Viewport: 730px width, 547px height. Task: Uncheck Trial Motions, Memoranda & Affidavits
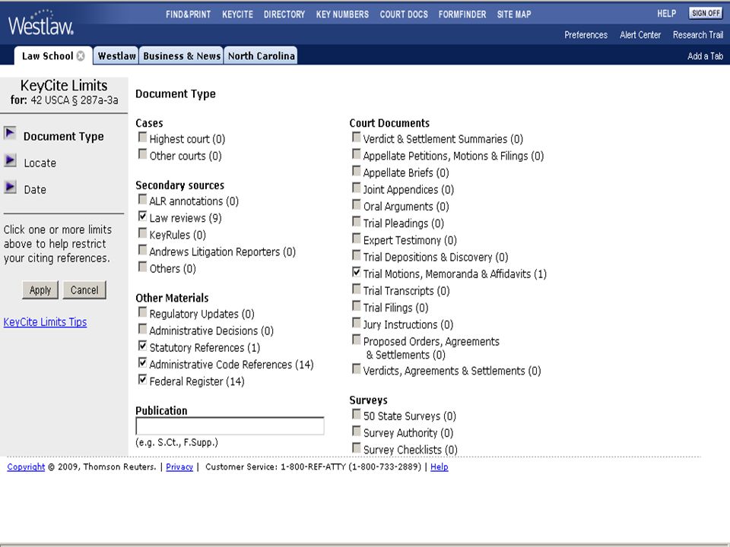[x=356, y=272]
